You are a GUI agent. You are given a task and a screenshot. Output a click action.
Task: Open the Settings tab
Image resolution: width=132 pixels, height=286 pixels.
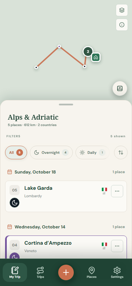tap(117, 272)
